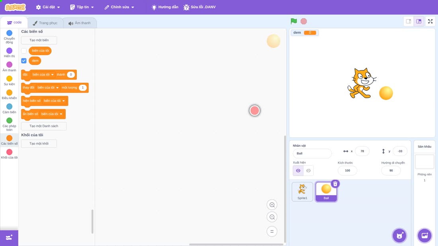Stop the project with the red stop icon
The height and width of the screenshot is (246, 438).
coord(304,21)
